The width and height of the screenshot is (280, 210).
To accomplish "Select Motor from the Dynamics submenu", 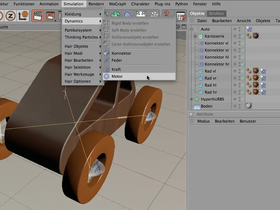I will pyautogui.click(x=117, y=77).
